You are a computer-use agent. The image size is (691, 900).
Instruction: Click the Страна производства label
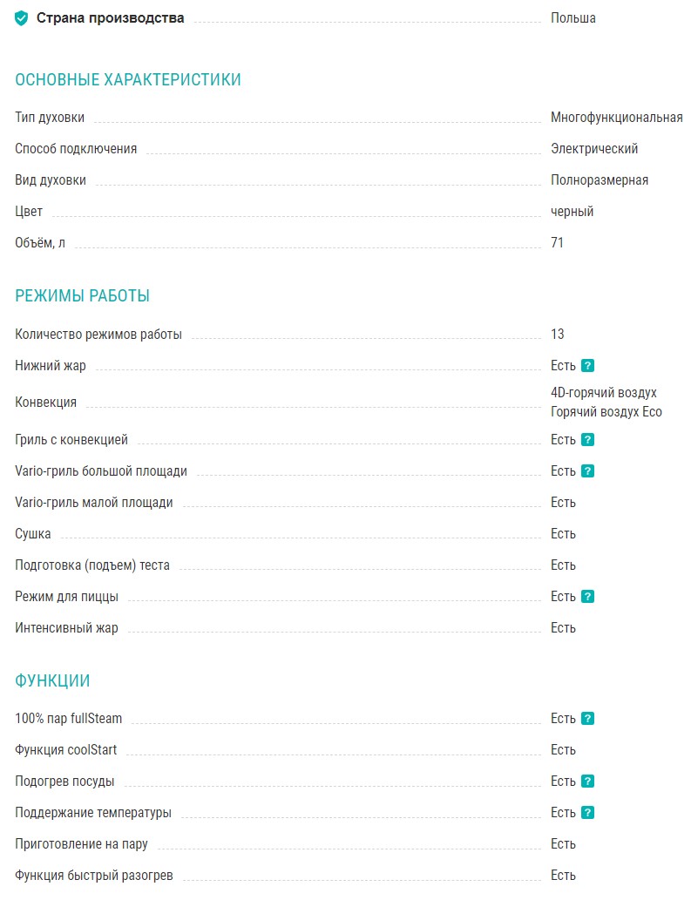click(x=110, y=17)
